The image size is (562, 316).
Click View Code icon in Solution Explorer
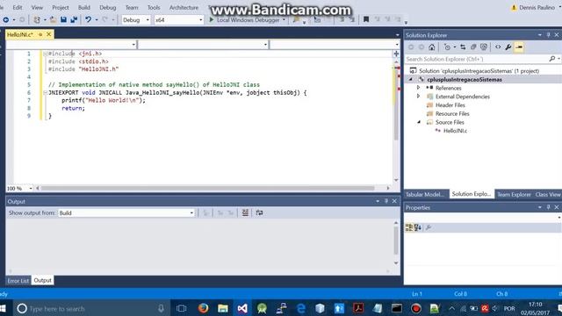(x=498, y=47)
